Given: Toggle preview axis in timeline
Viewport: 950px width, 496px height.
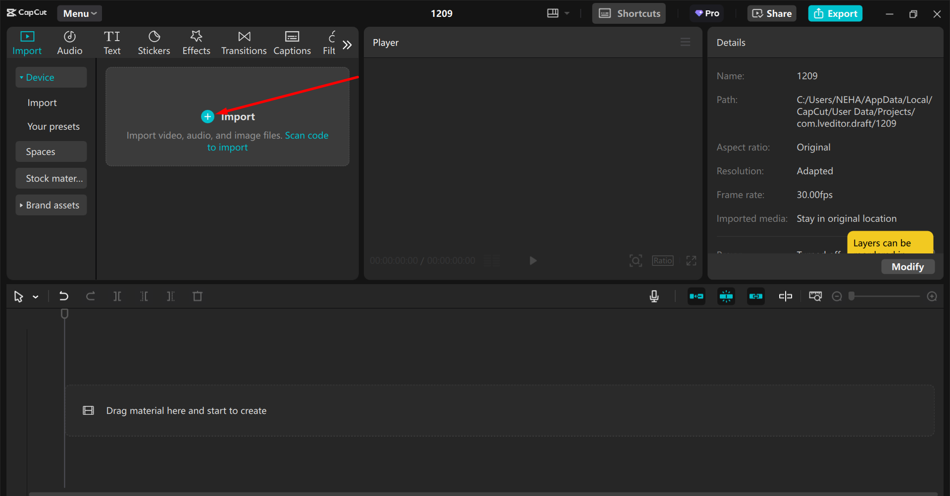Looking at the screenshot, I should point(786,296).
